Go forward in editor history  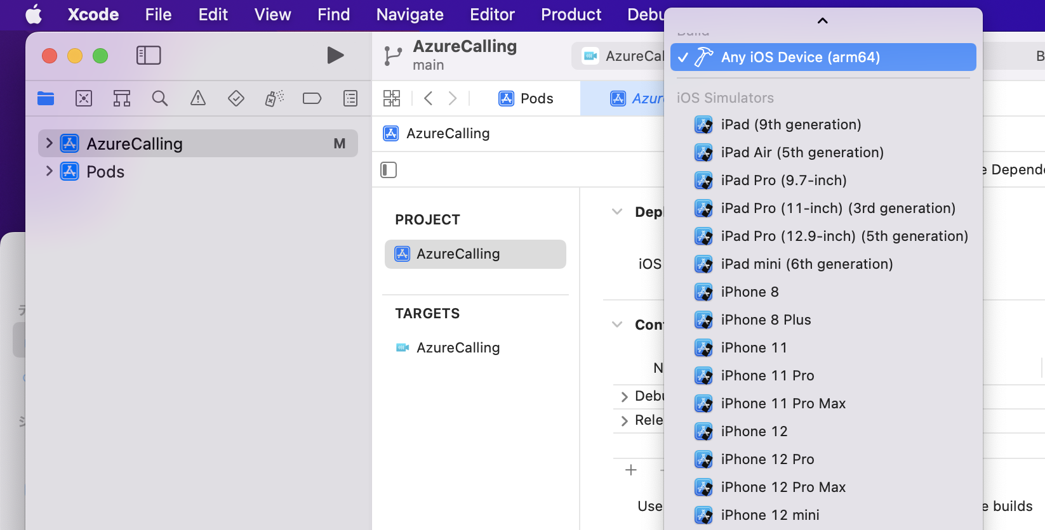tap(452, 98)
